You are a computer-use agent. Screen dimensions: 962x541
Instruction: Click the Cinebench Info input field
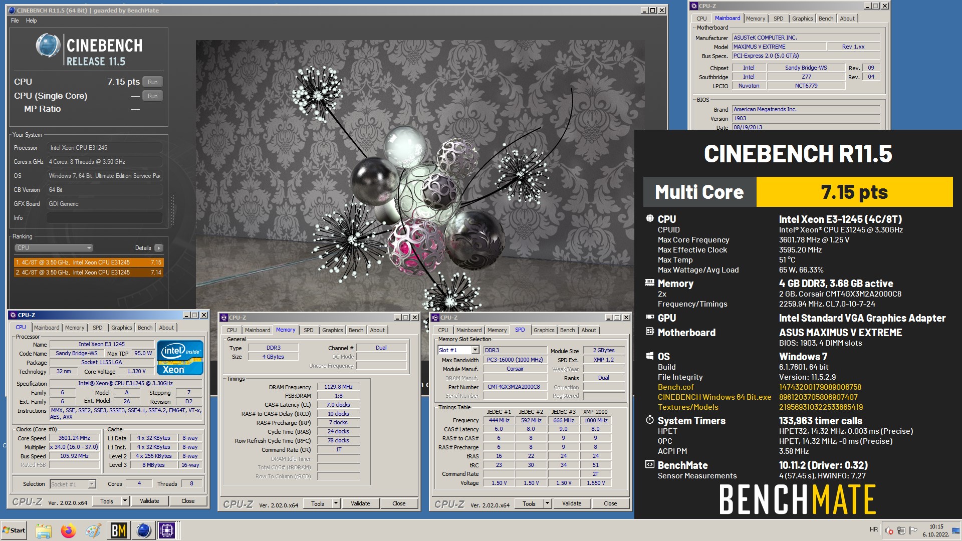click(x=104, y=218)
